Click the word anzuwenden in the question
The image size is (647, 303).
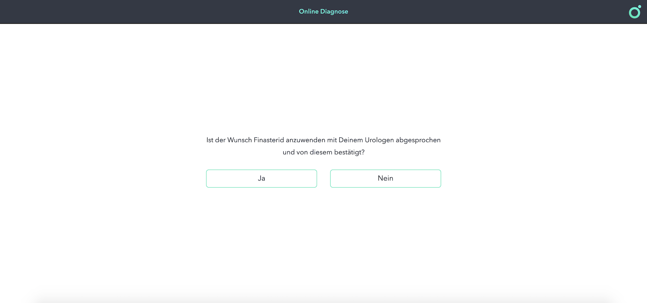(305, 140)
